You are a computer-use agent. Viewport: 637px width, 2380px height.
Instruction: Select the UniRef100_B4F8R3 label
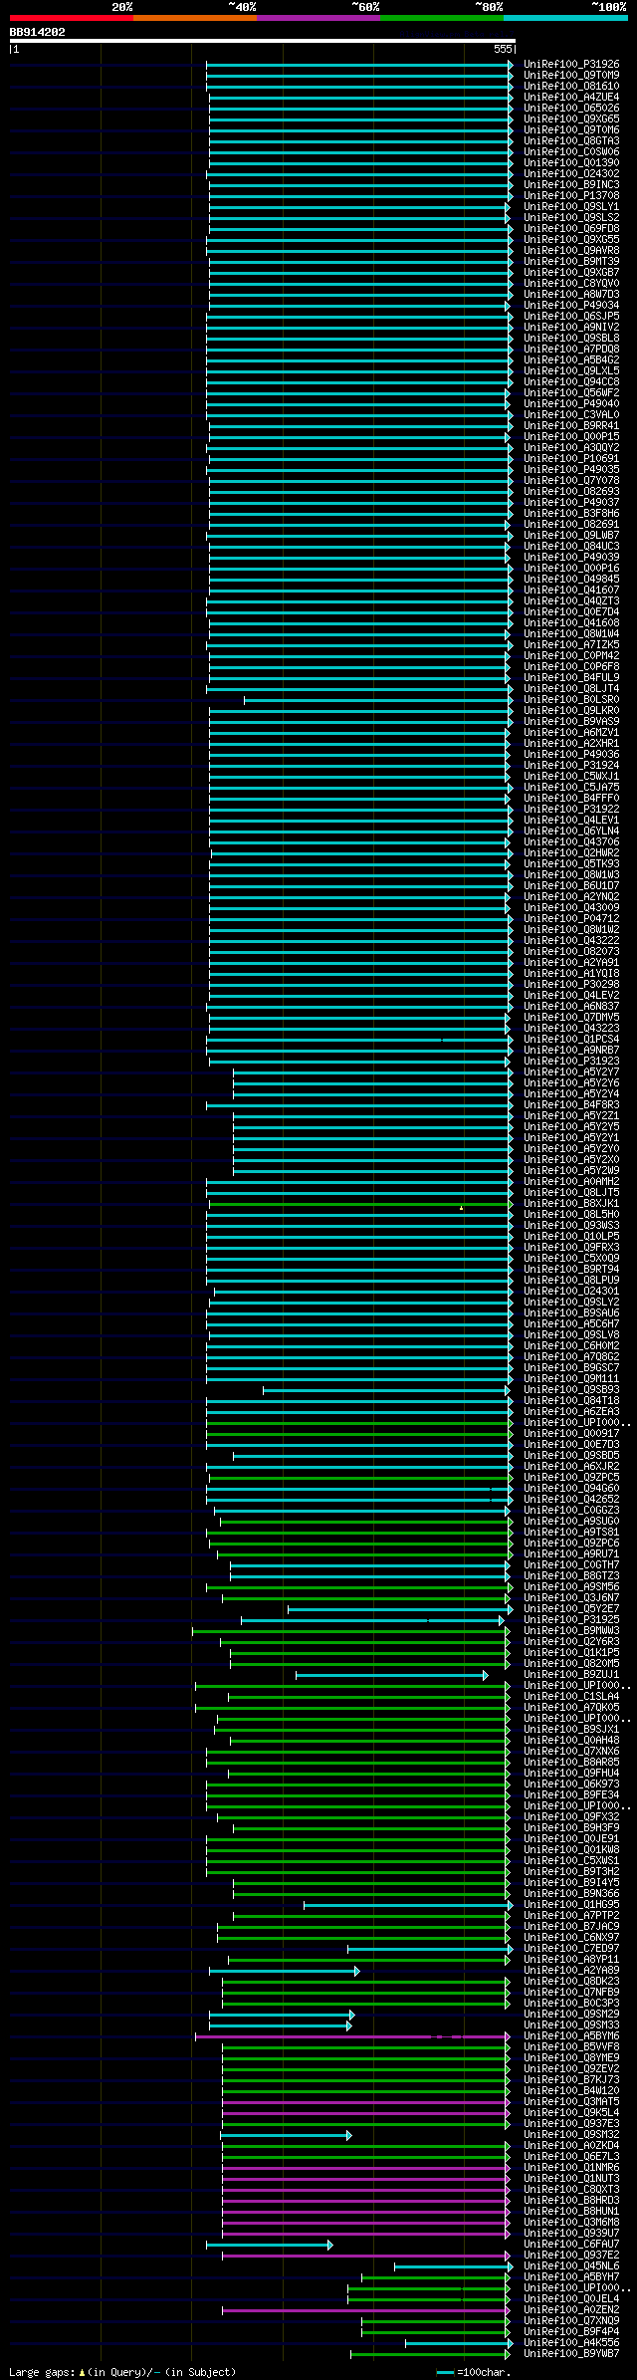tap(571, 1105)
